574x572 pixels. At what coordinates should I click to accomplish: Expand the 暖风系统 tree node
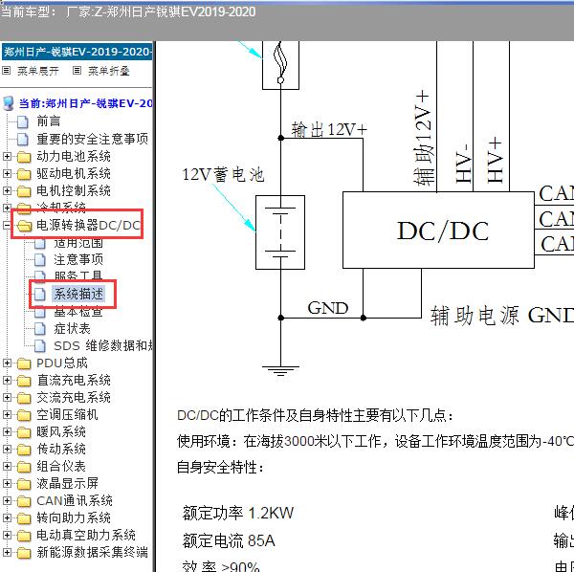(x=7, y=431)
